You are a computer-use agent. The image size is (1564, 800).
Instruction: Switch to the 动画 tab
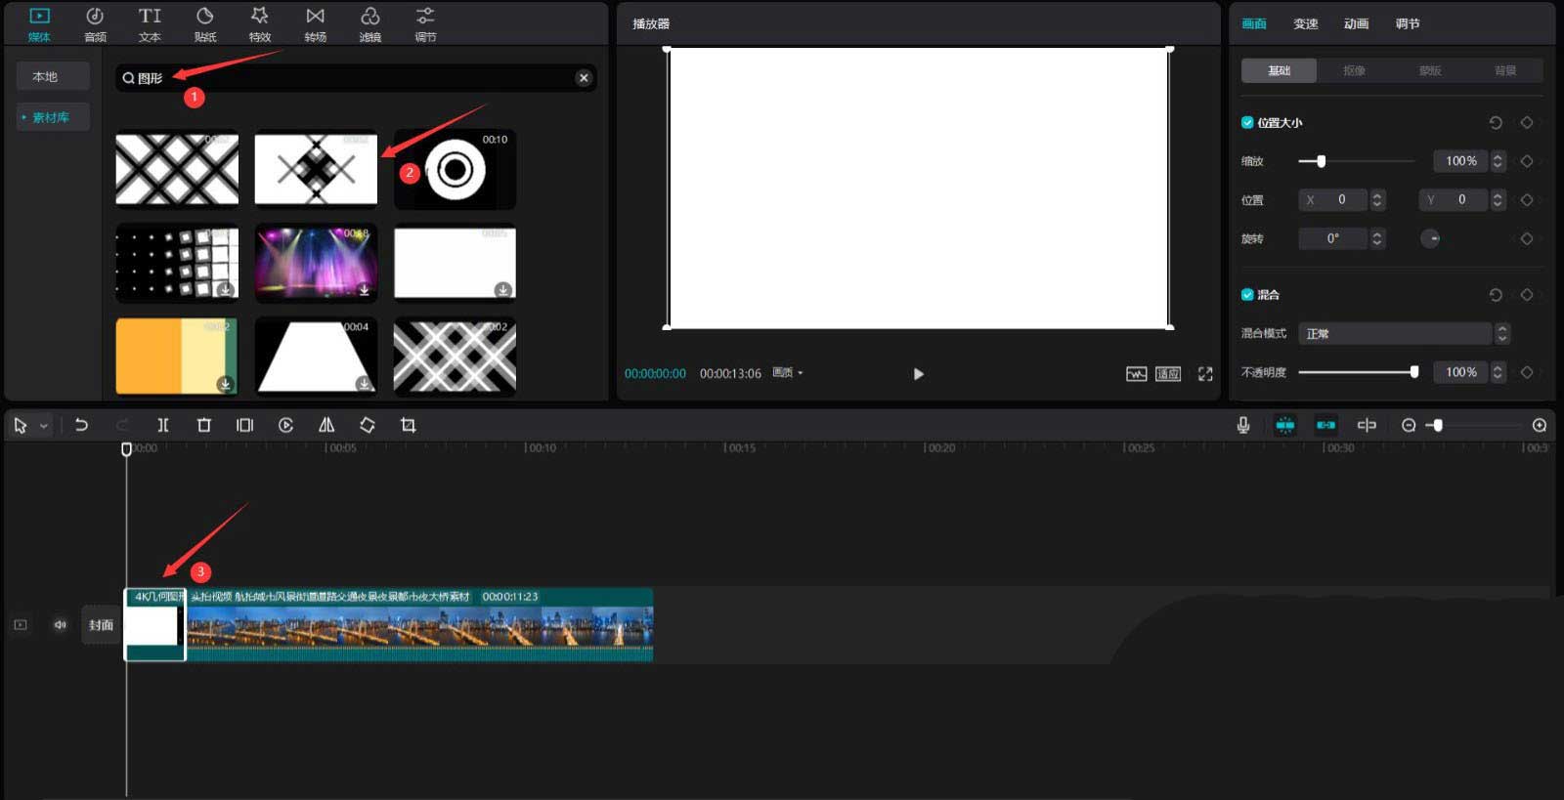tap(1356, 23)
